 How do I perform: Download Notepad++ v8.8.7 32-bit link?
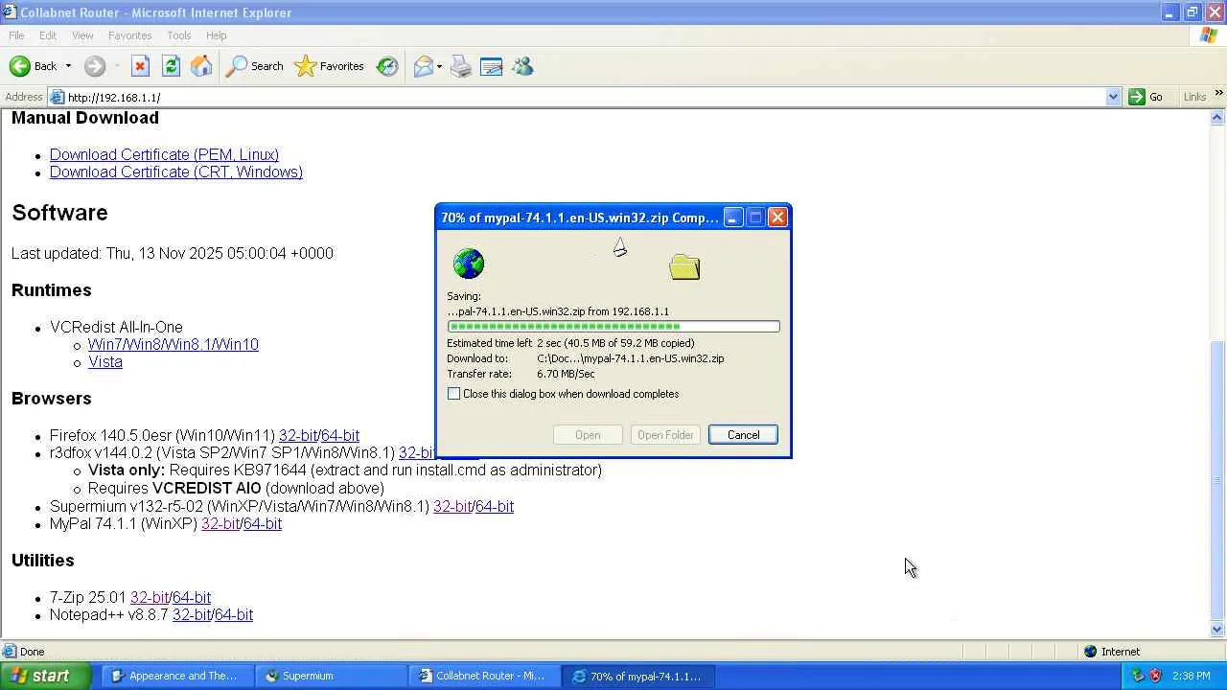click(192, 615)
